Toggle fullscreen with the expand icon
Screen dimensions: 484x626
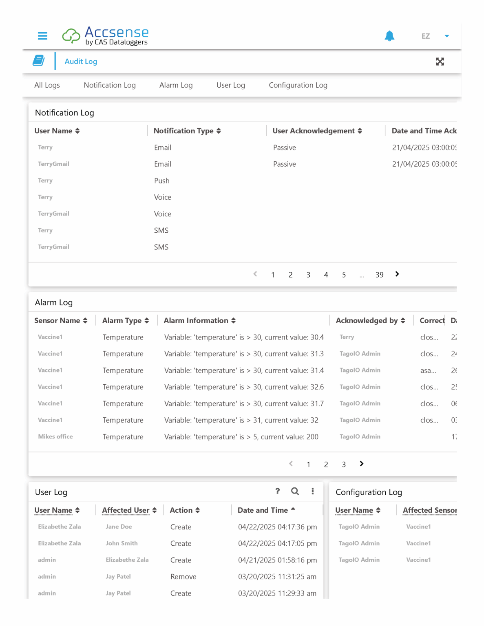(440, 62)
